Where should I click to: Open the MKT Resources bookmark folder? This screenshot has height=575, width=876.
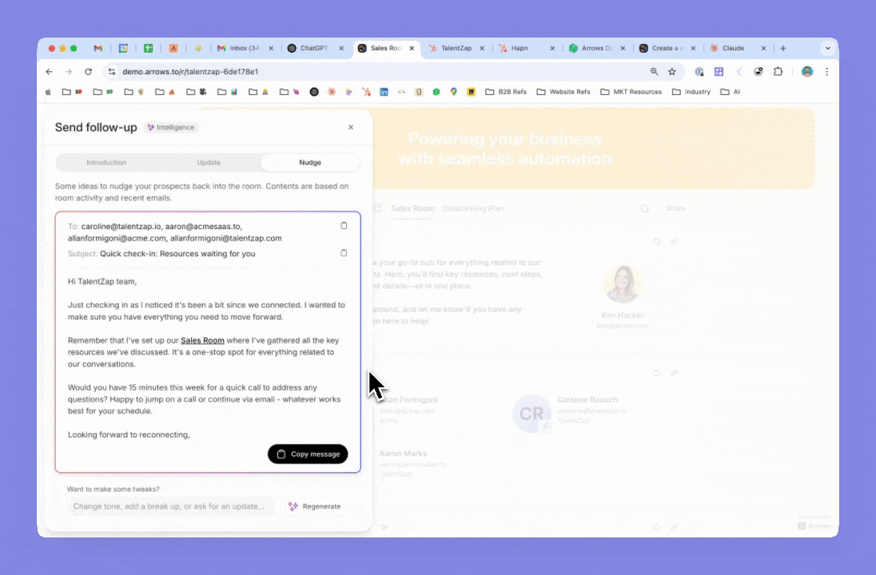631,92
